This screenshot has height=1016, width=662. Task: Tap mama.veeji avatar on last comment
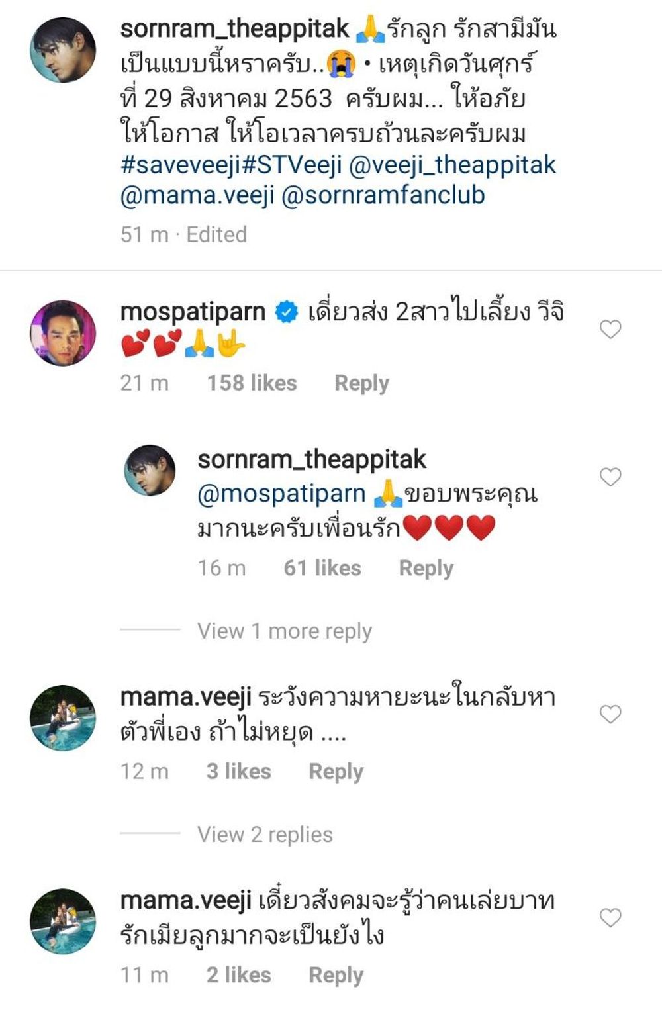(x=63, y=921)
